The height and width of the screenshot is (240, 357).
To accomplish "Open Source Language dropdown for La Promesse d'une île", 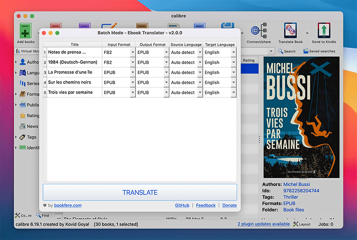I will (x=200, y=72).
